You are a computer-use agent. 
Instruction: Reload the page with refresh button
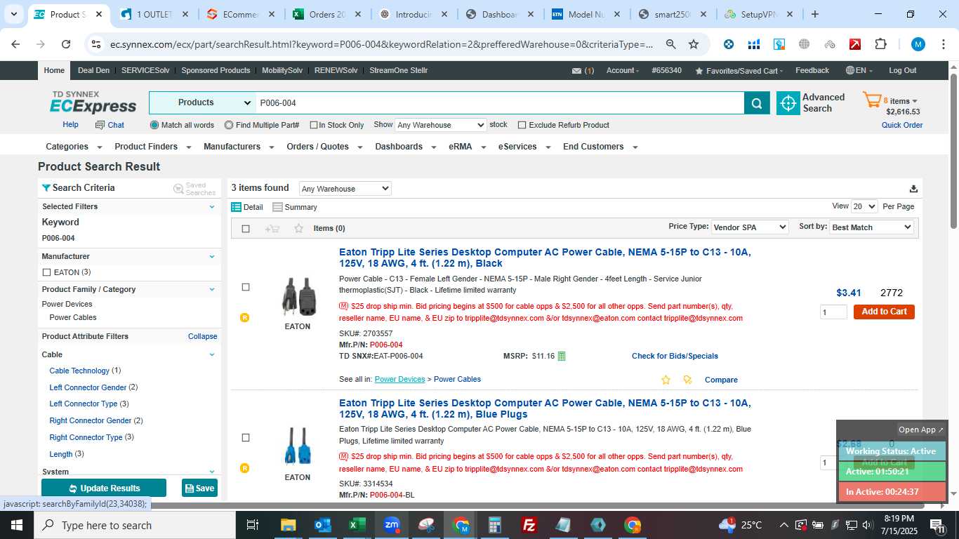point(66,44)
